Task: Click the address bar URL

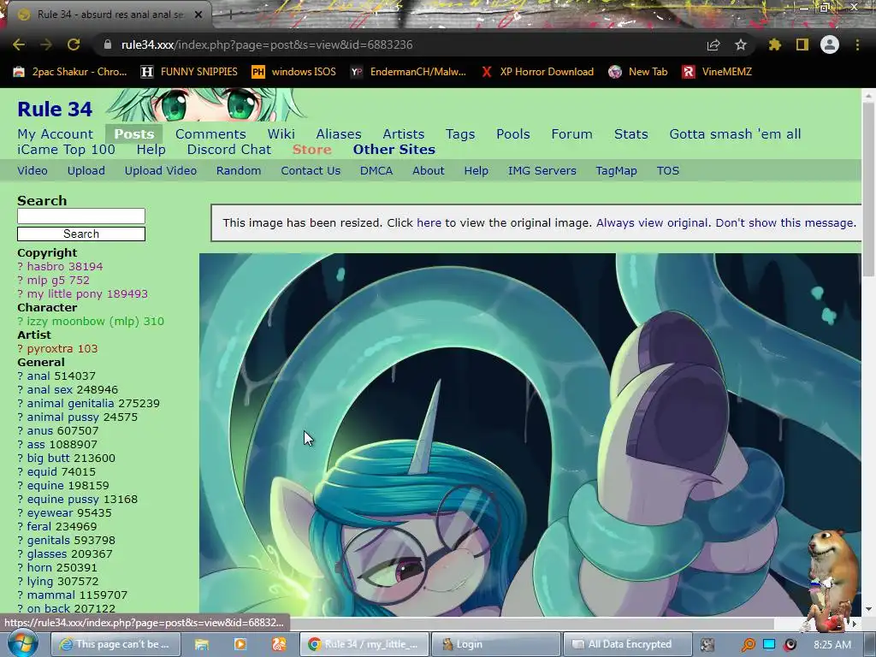Action: 267,44
